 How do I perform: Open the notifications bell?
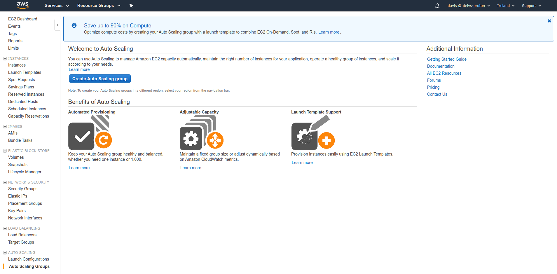coord(437,6)
